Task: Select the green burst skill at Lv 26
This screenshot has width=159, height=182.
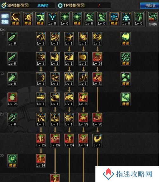Action: [12, 99]
